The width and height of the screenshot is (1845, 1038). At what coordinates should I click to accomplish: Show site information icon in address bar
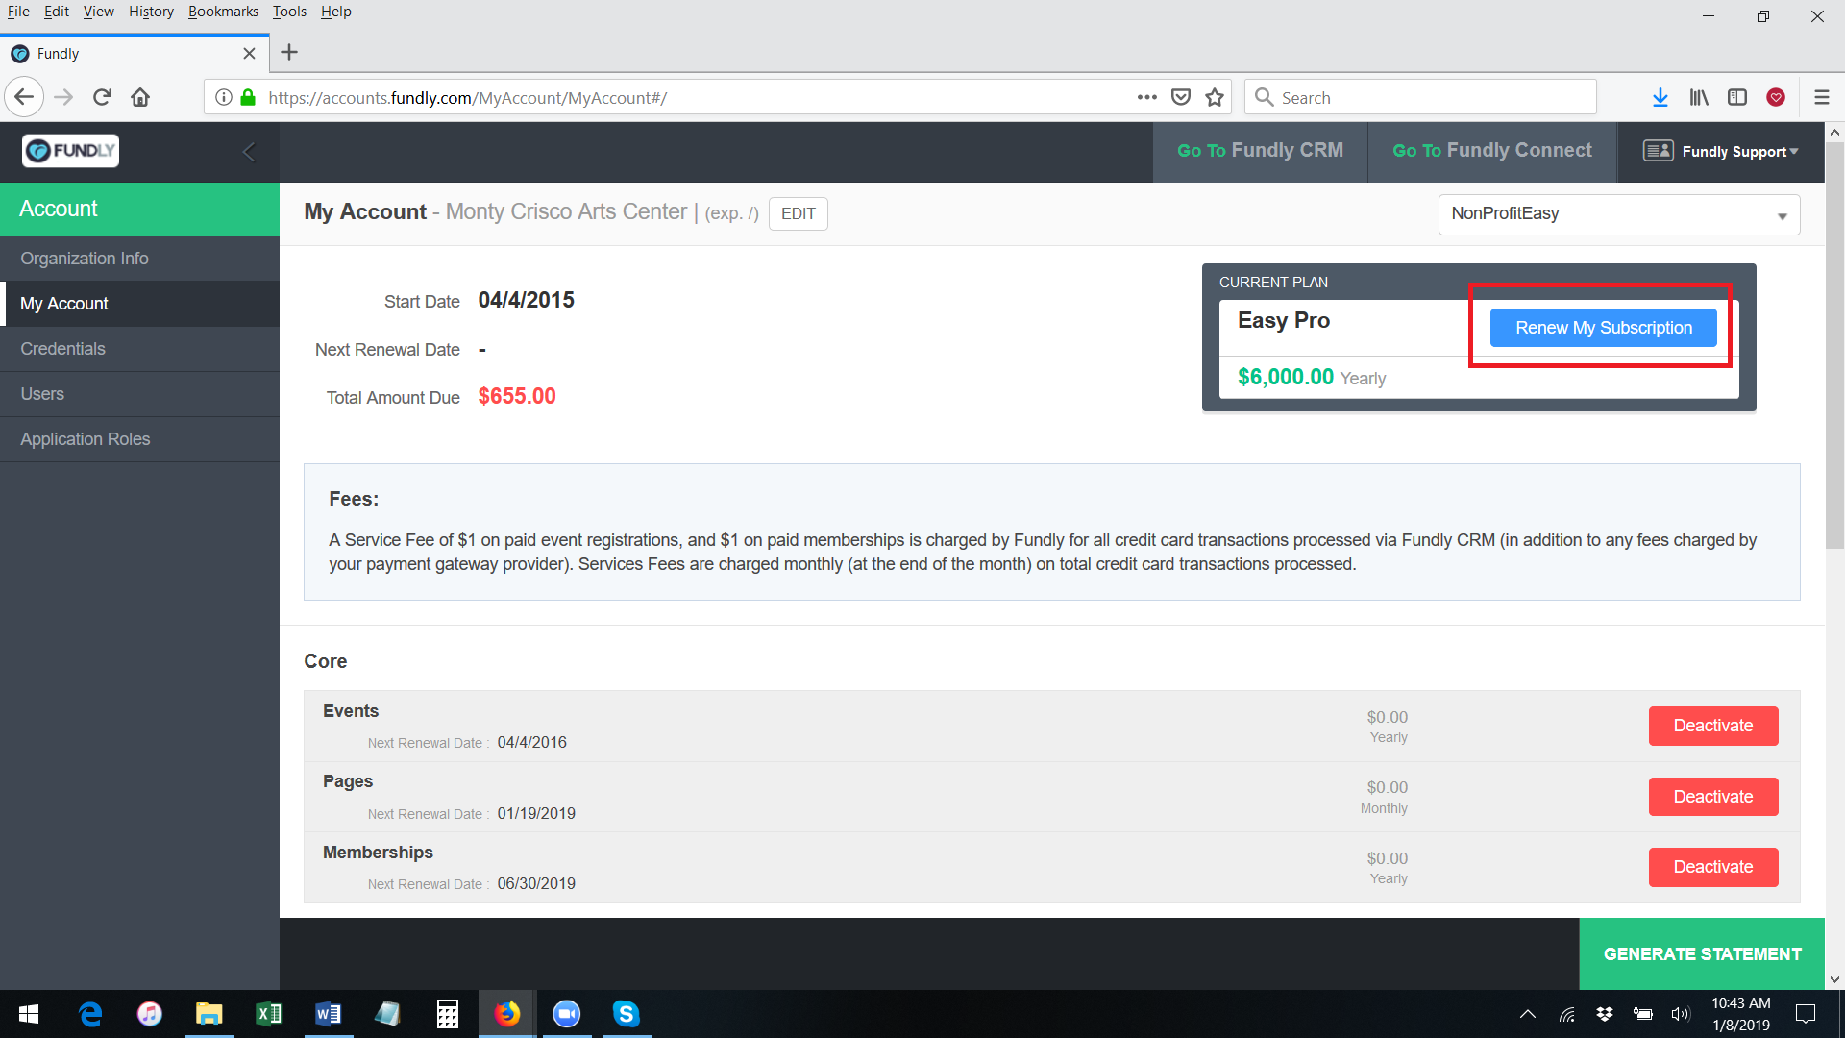tap(223, 97)
